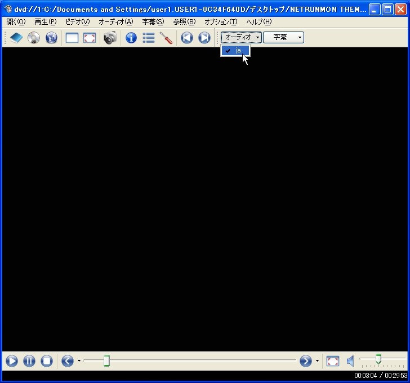Expand the rewind options arrow
This screenshot has width=410, height=383.
[79, 361]
